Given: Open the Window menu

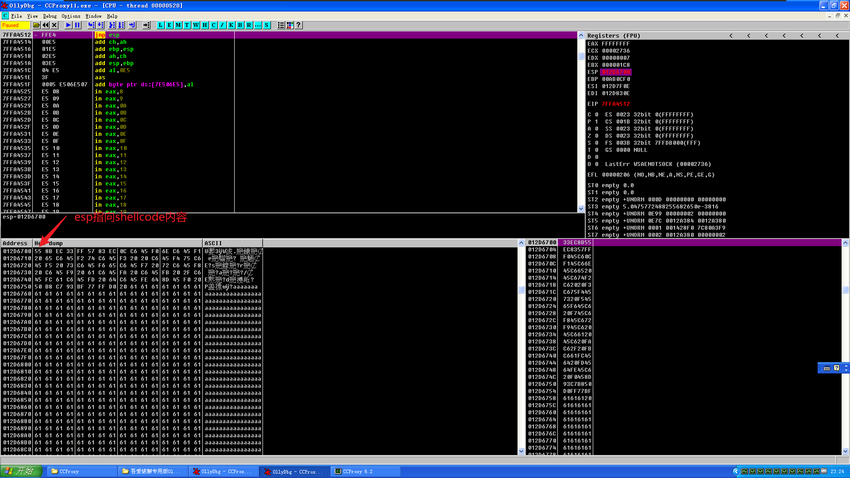Looking at the screenshot, I should pos(93,16).
